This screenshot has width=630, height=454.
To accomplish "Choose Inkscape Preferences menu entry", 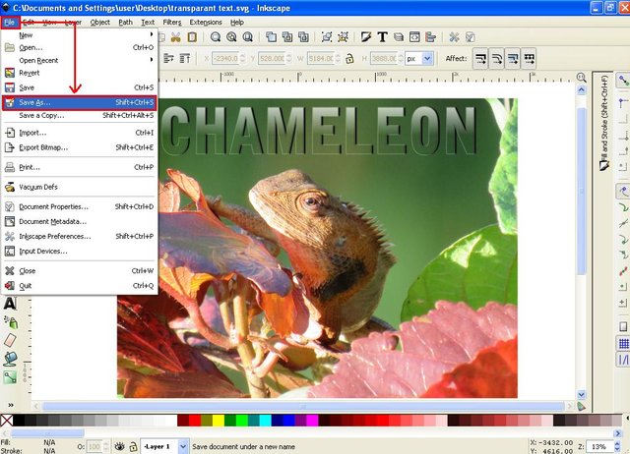I will click(79, 236).
